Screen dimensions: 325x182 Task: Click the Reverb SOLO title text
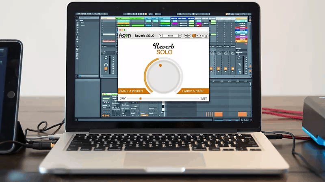pos(145,36)
